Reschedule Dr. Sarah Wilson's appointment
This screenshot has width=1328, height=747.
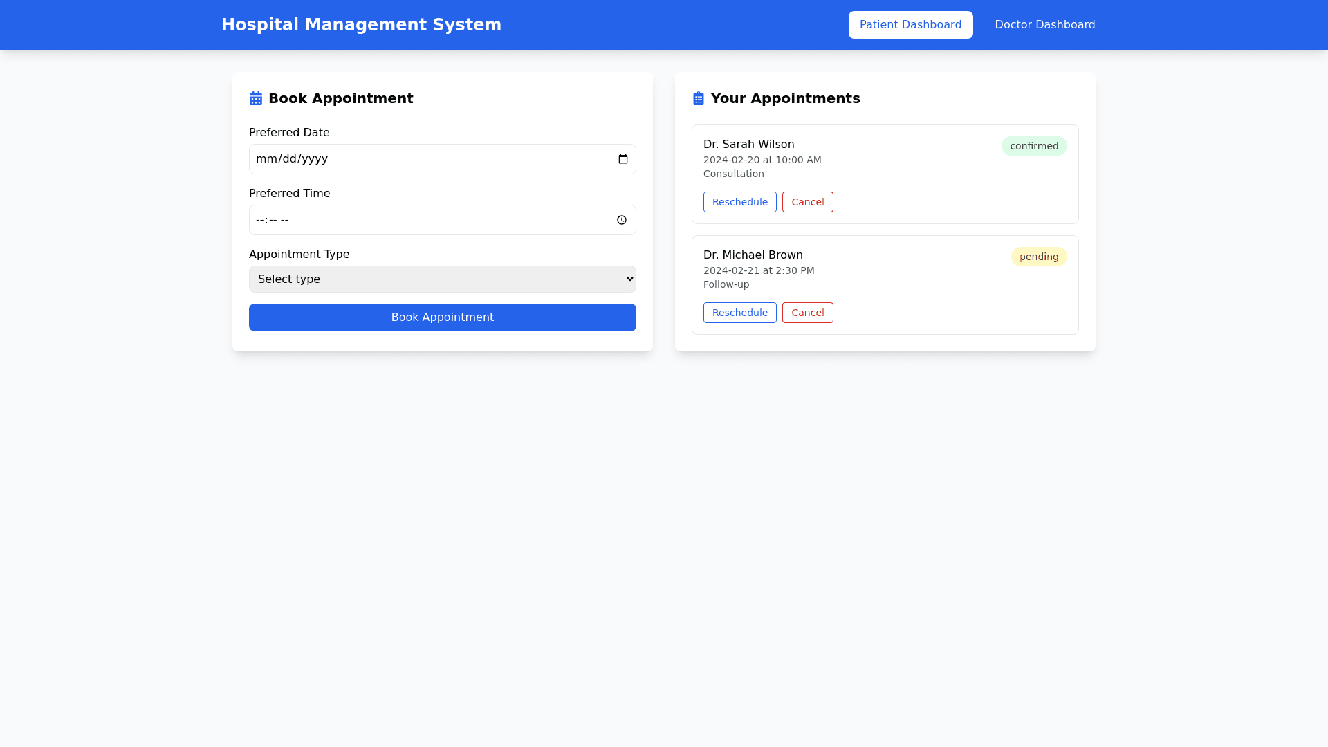[739, 202]
